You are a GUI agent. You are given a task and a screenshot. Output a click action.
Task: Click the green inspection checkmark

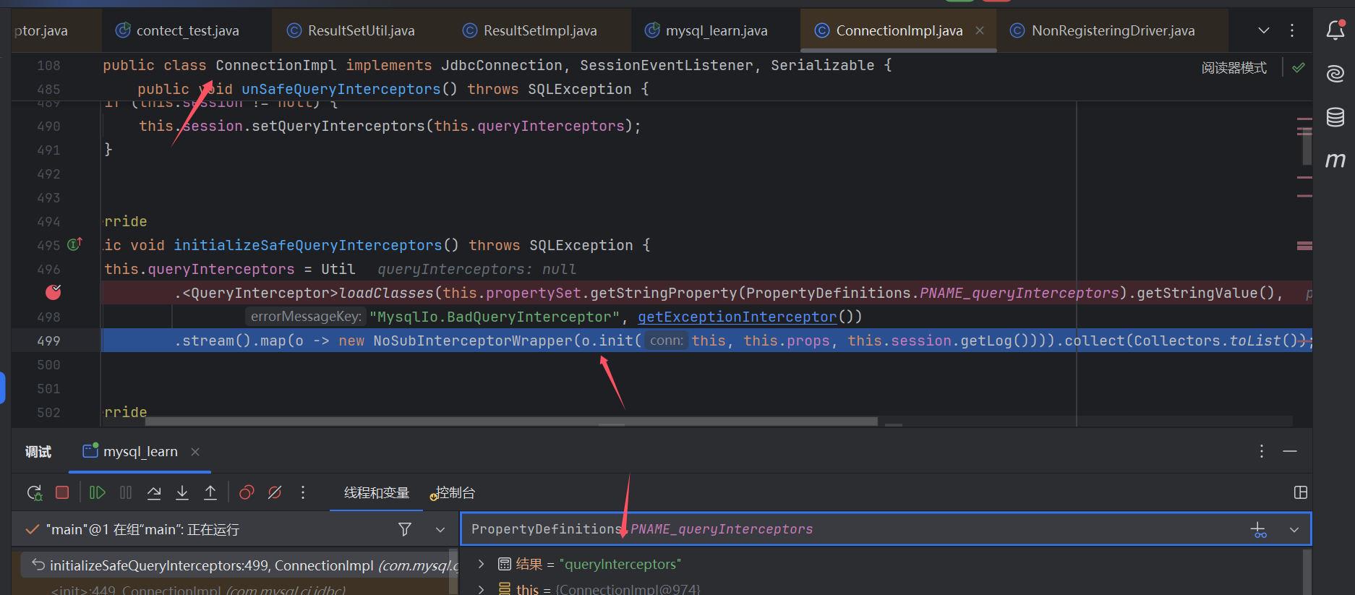(x=1299, y=67)
